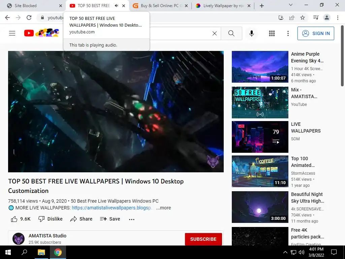Image resolution: width=345 pixels, height=259 pixels.
Task: Close the TOP 50 BEST FREE tab
Action: (124, 6)
